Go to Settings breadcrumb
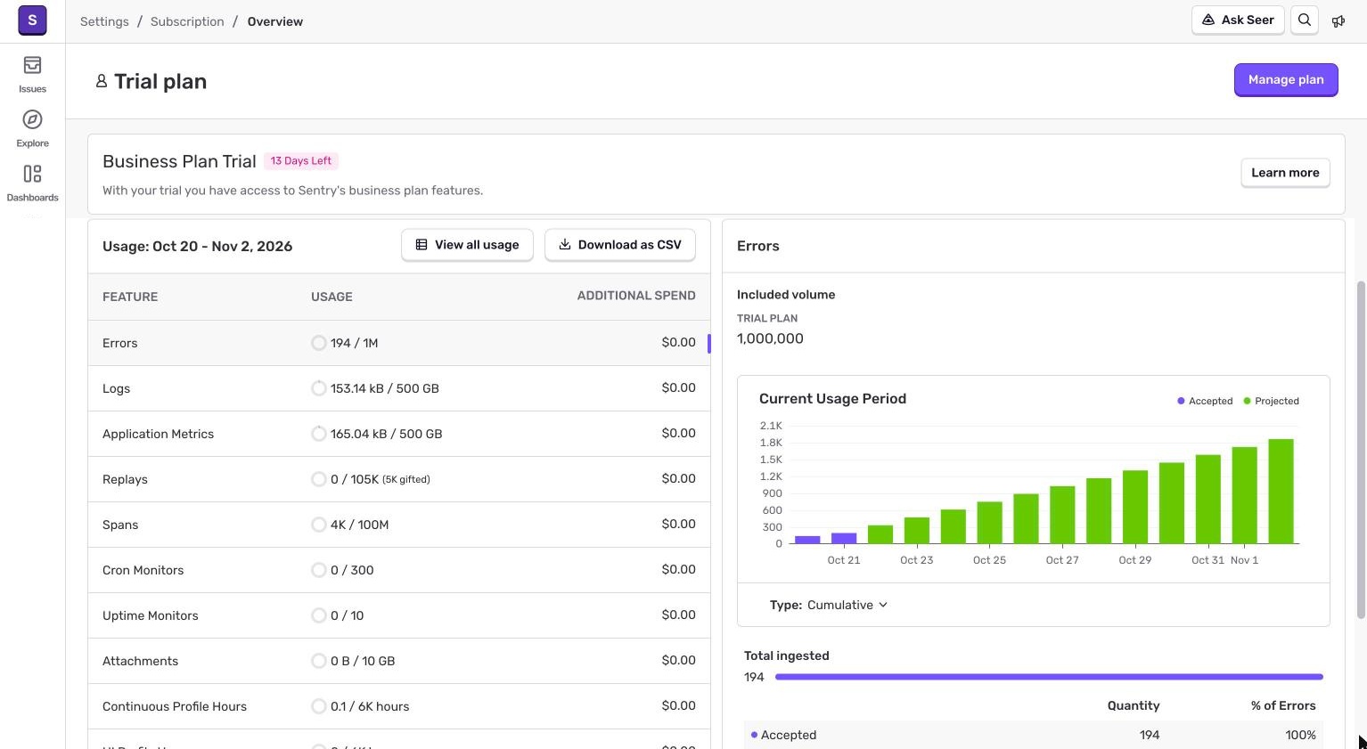This screenshot has width=1367, height=749. [104, 21]
